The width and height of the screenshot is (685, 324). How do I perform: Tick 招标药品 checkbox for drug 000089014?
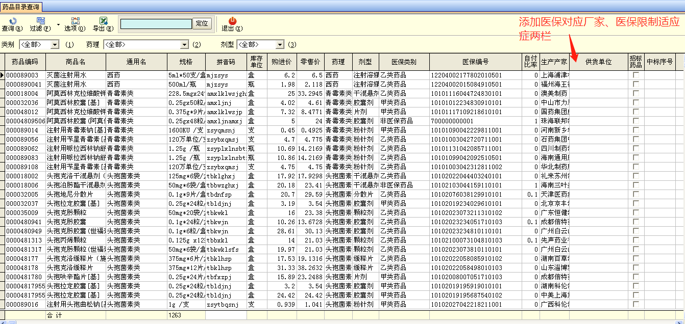pos(636,130)
